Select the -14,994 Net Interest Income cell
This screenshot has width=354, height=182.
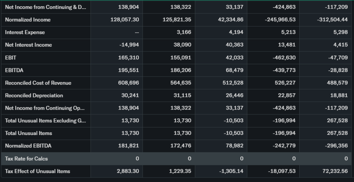(x=128, y=45)
